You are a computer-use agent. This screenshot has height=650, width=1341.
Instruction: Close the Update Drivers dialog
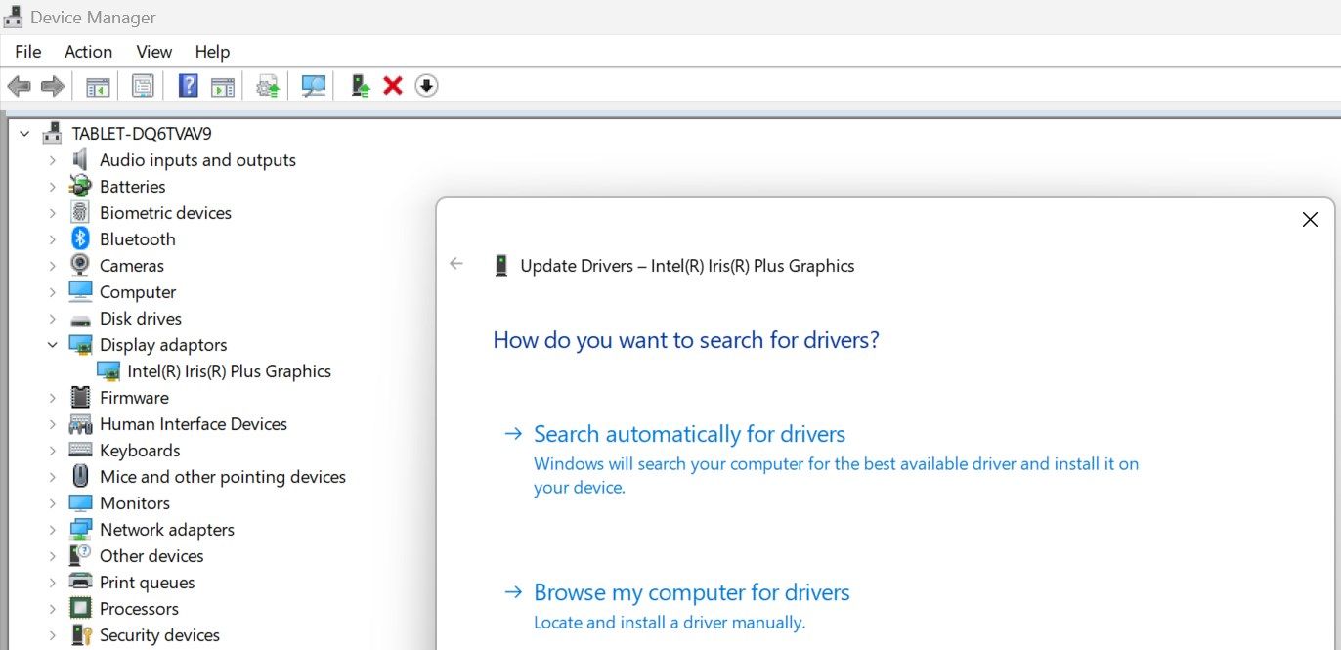coord(1310,219)
